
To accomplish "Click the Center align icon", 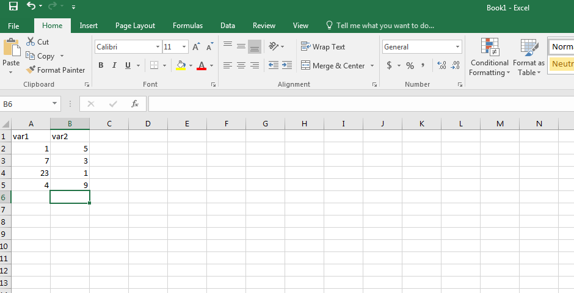I will pyautogui.click(x=241, y=65).
